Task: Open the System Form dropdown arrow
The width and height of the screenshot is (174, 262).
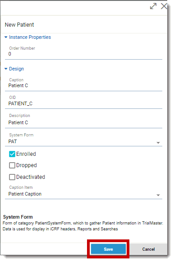Action: pyautogui.click(x=158, y=143)
